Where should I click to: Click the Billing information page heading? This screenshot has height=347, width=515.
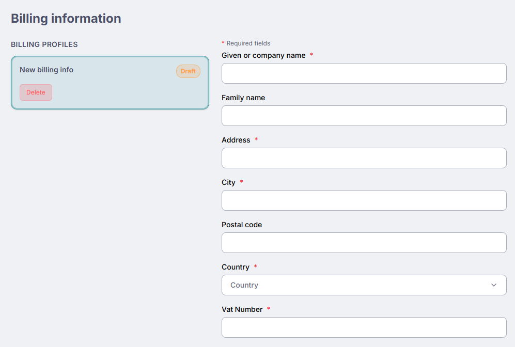tap(66, 19)
